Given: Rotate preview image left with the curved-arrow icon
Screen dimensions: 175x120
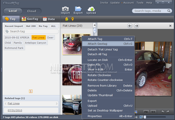Looking at the screenshot, I should click(x=163, y=111).
